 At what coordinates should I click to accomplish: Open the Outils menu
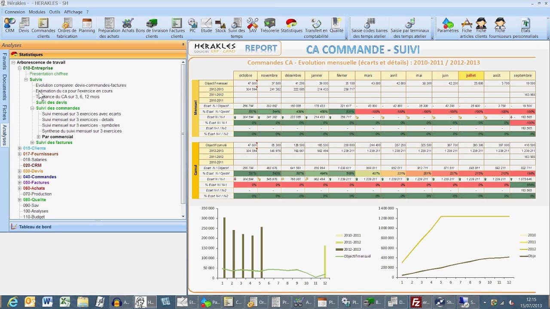coord(55,12)
